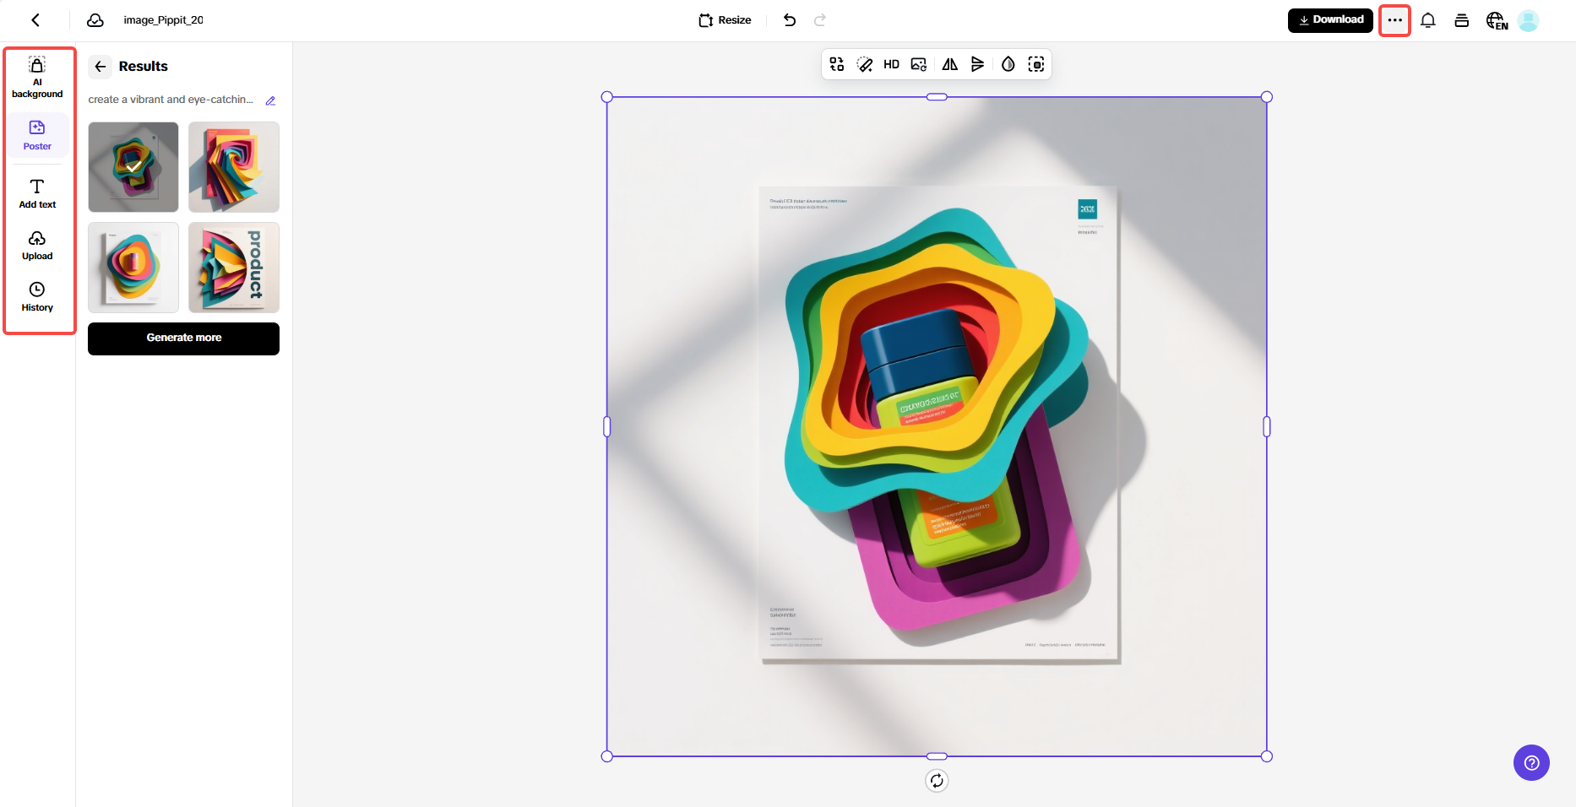
Task: Regenerate using the circular arrow below canvas
Action: point(936,781)
